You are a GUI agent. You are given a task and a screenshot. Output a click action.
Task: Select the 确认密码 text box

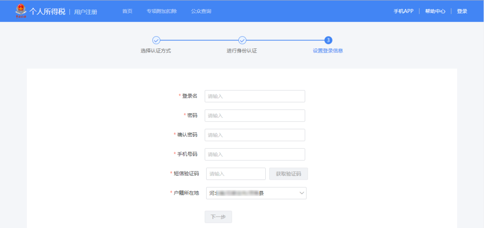pos(255,135)
